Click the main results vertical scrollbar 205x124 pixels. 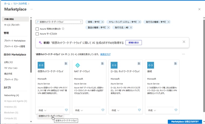[204, 65]
